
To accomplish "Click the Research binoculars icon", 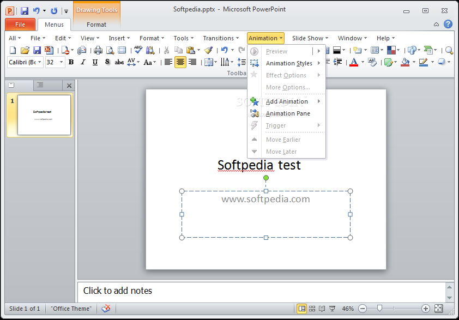I will click(150, 50).
